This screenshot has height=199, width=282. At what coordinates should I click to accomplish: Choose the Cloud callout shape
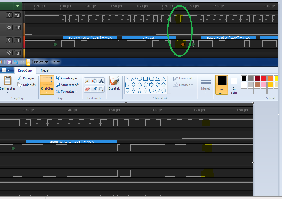(164, 91)
